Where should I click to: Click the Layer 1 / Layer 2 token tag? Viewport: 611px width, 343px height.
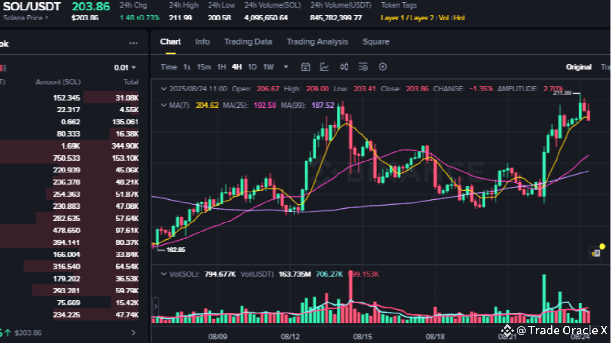tap(408, 18)
